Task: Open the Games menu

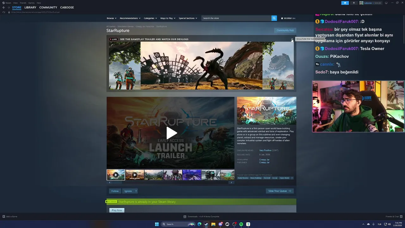Action: pyautogui.click(x=31, y=3)
